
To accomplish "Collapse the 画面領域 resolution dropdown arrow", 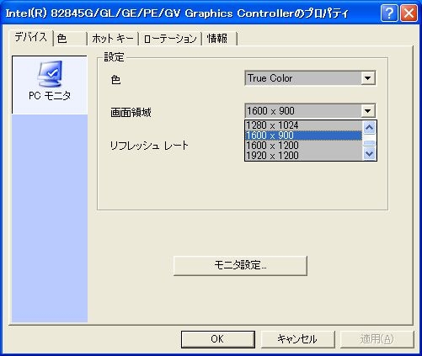I will (368, 111).
